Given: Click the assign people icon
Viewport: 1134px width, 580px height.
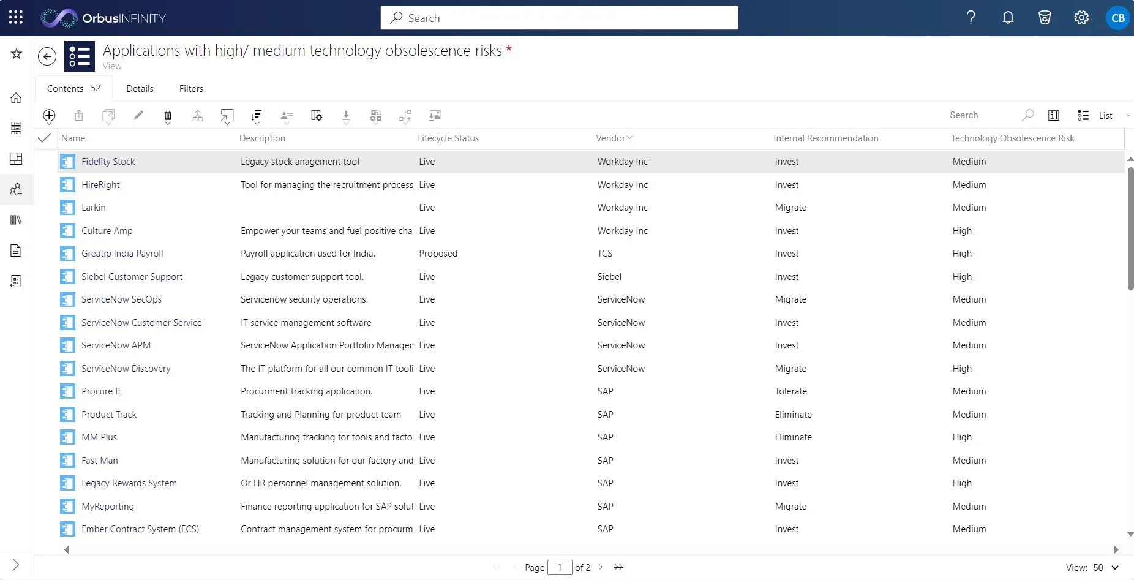Looking at the screenshot, I should (287, 116).
